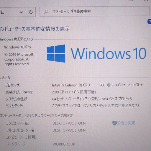This screenshot has width=151, height=151.
Task: Open help via blue question mark icon
Action: [149, 22]
